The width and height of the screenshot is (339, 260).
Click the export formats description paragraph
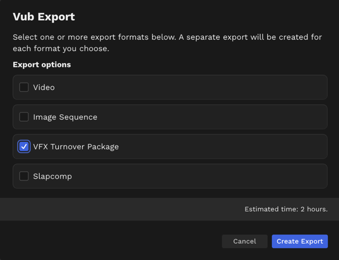[x=167, y=43]
